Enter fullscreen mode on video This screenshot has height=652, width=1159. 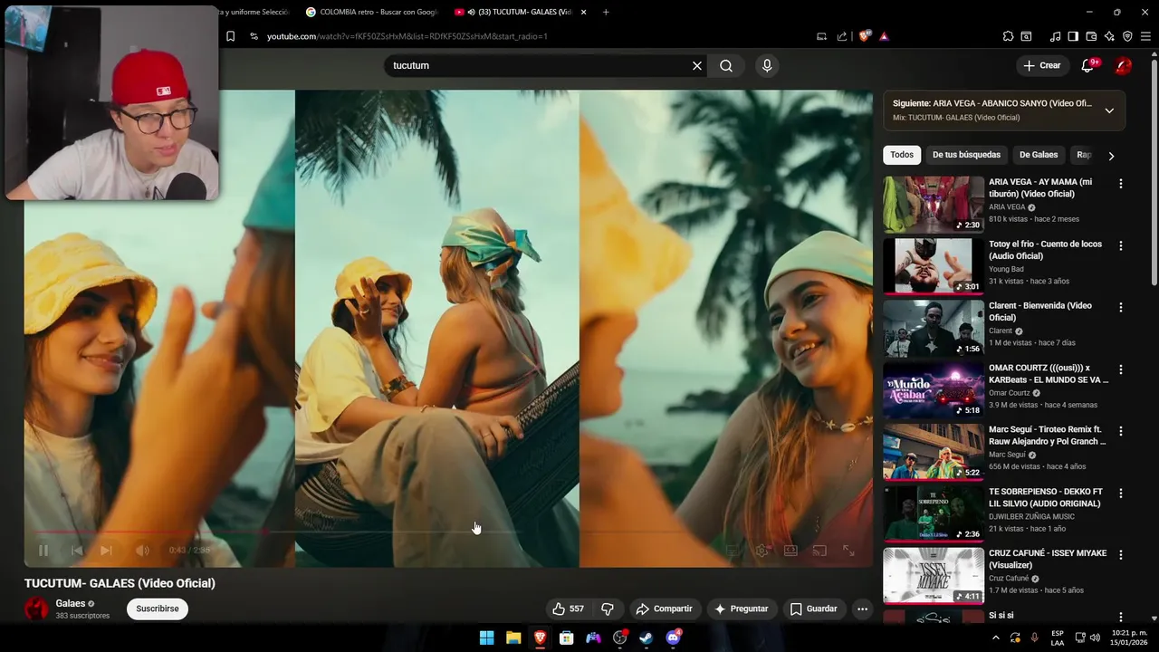coord(848,551)
